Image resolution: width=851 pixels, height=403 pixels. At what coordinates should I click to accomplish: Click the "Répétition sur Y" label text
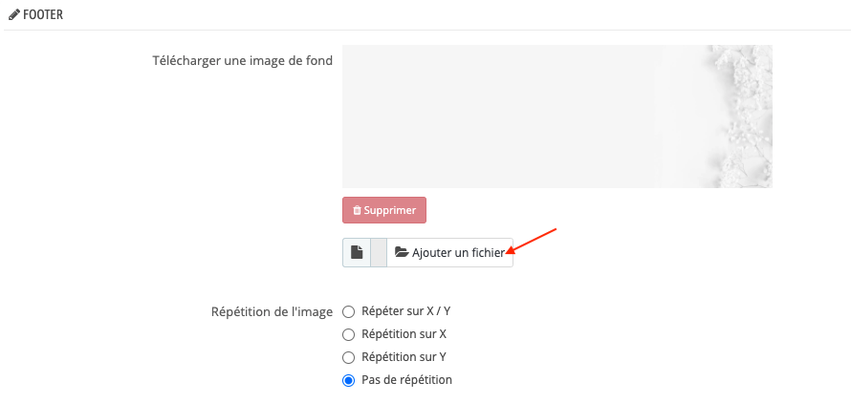tap(404, 357)
